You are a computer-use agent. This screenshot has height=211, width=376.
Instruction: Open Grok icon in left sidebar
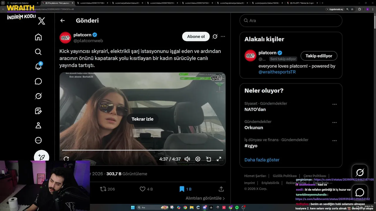[x=38, y=96]
